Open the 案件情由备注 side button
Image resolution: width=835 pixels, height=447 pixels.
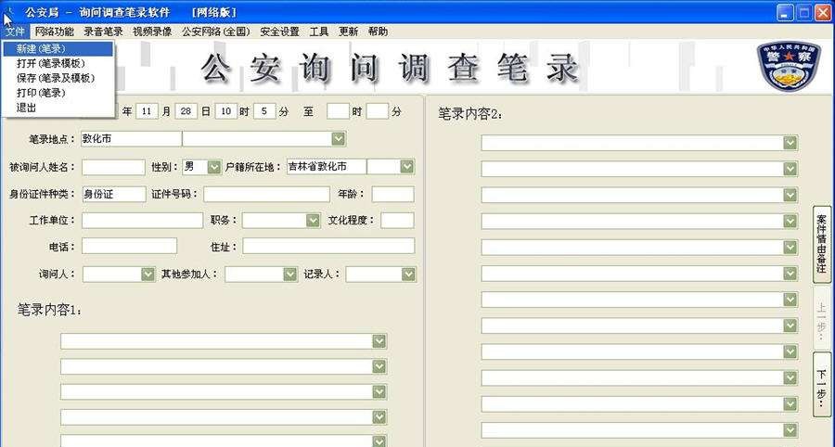coord(822,244)
